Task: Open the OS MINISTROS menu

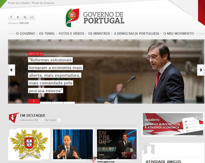Action: (x=99, y=34)
